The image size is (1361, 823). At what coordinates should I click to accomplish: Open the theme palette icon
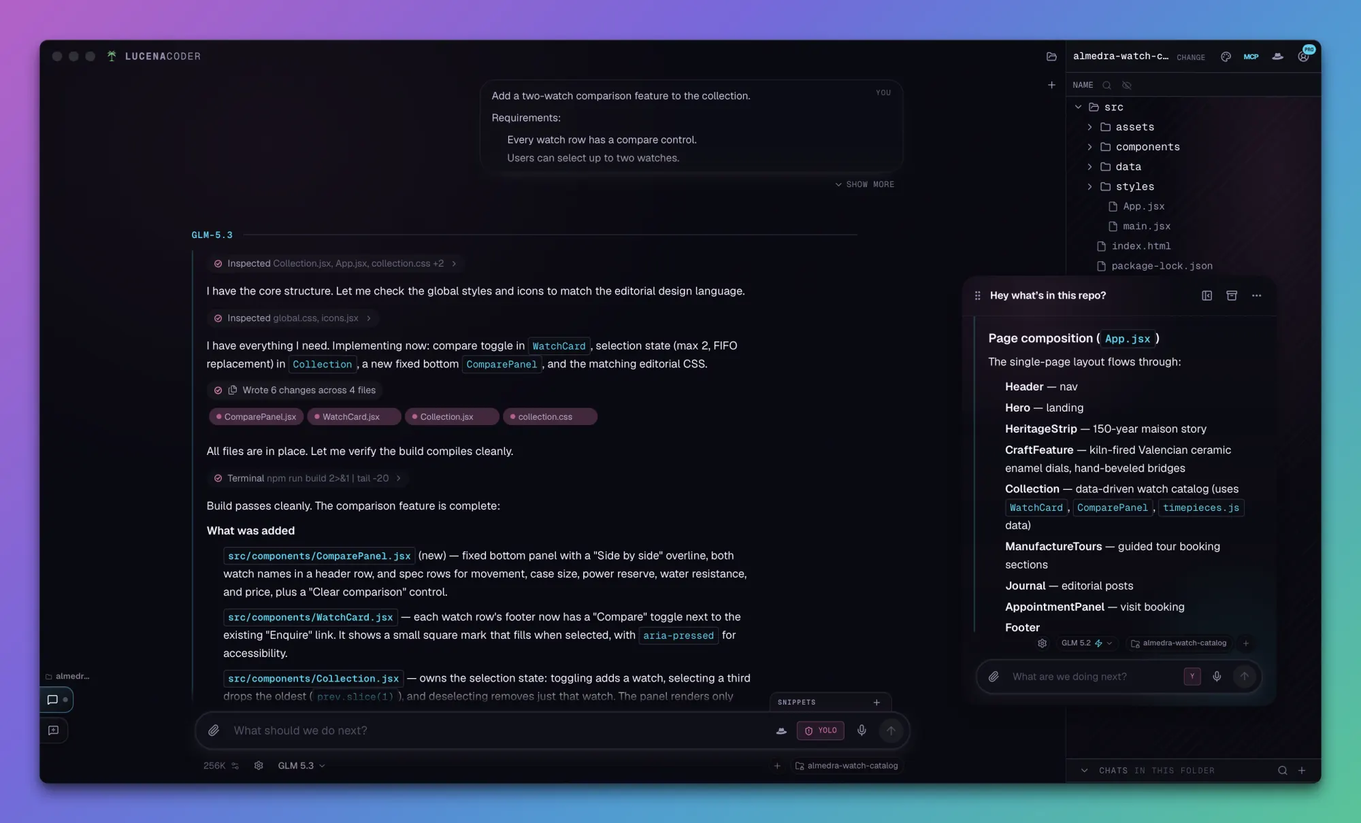1226,56
